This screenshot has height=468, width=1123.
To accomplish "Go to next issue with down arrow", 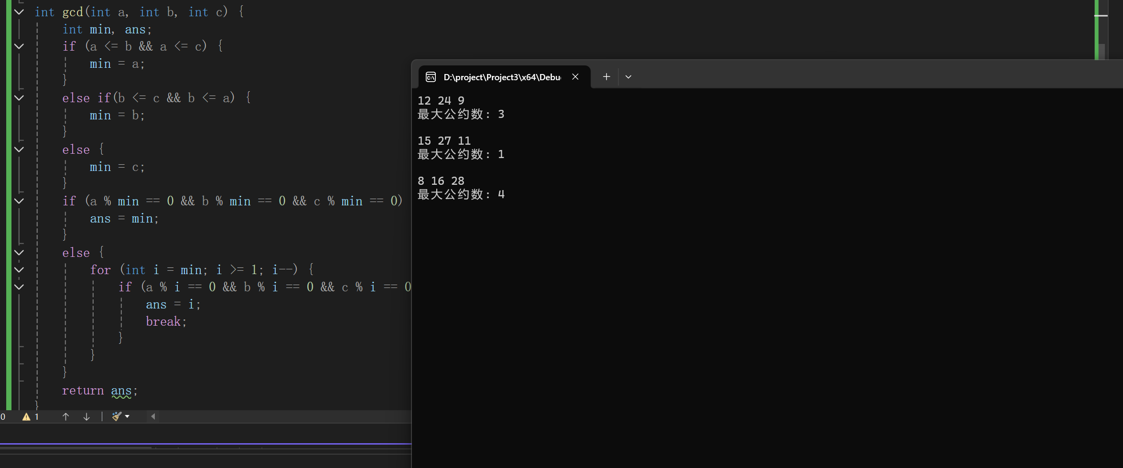I will [86, 416].
